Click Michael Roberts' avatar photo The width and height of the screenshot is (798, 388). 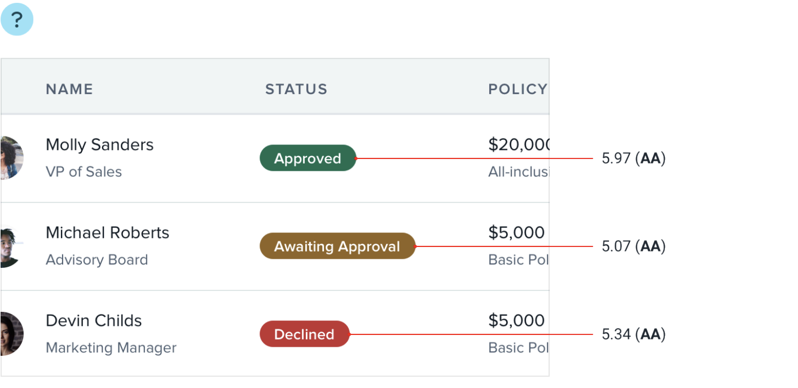click(10, 247)
